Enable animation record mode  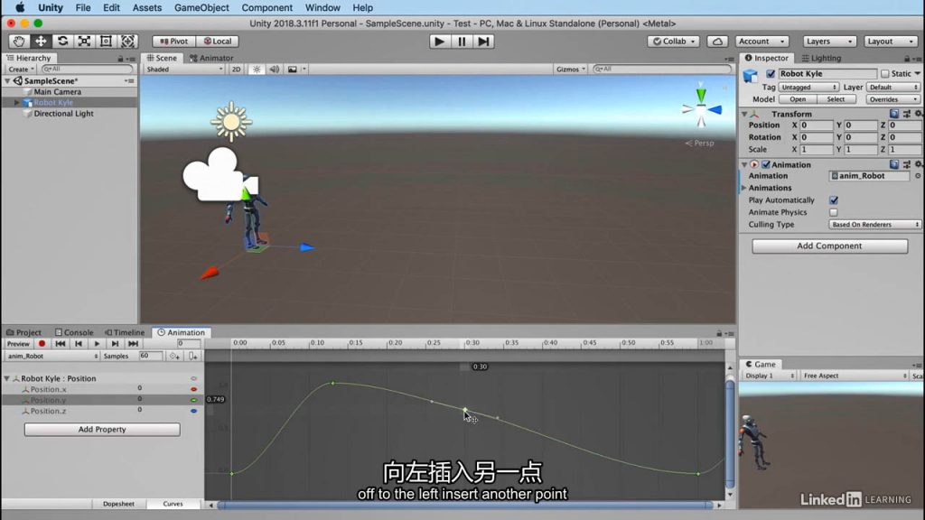42,343
